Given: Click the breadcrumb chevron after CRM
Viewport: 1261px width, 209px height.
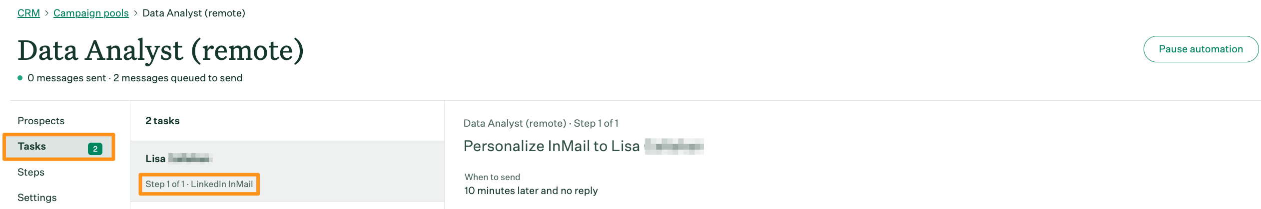Looking at the screenshot, I should point(46,13).
